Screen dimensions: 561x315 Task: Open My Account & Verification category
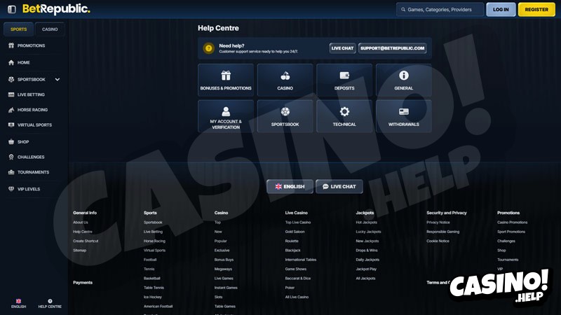[x=226, y=116]
